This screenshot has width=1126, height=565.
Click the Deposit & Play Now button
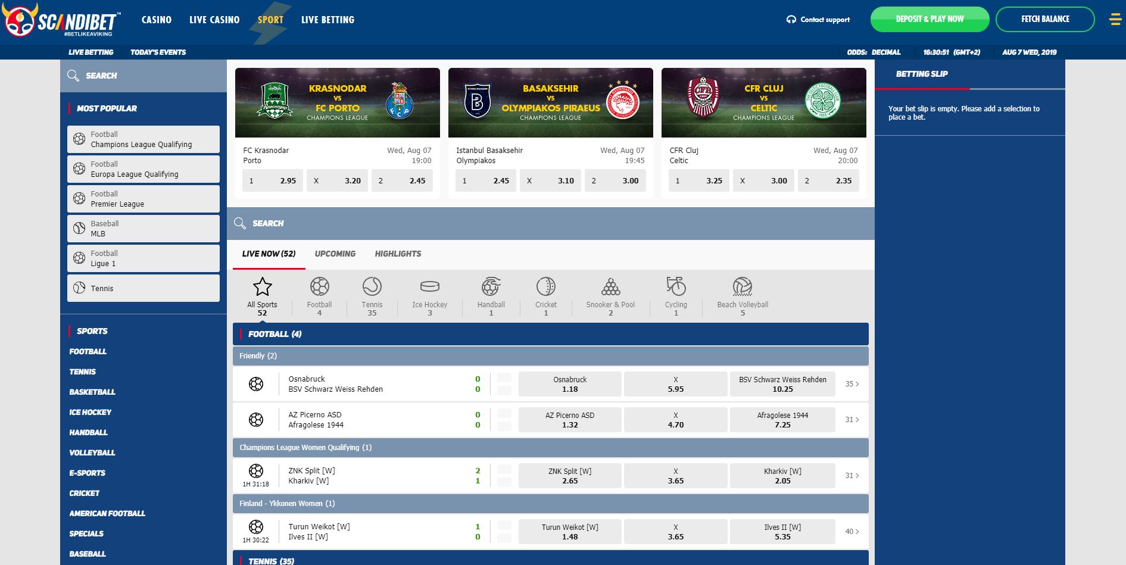coord(930,20)
